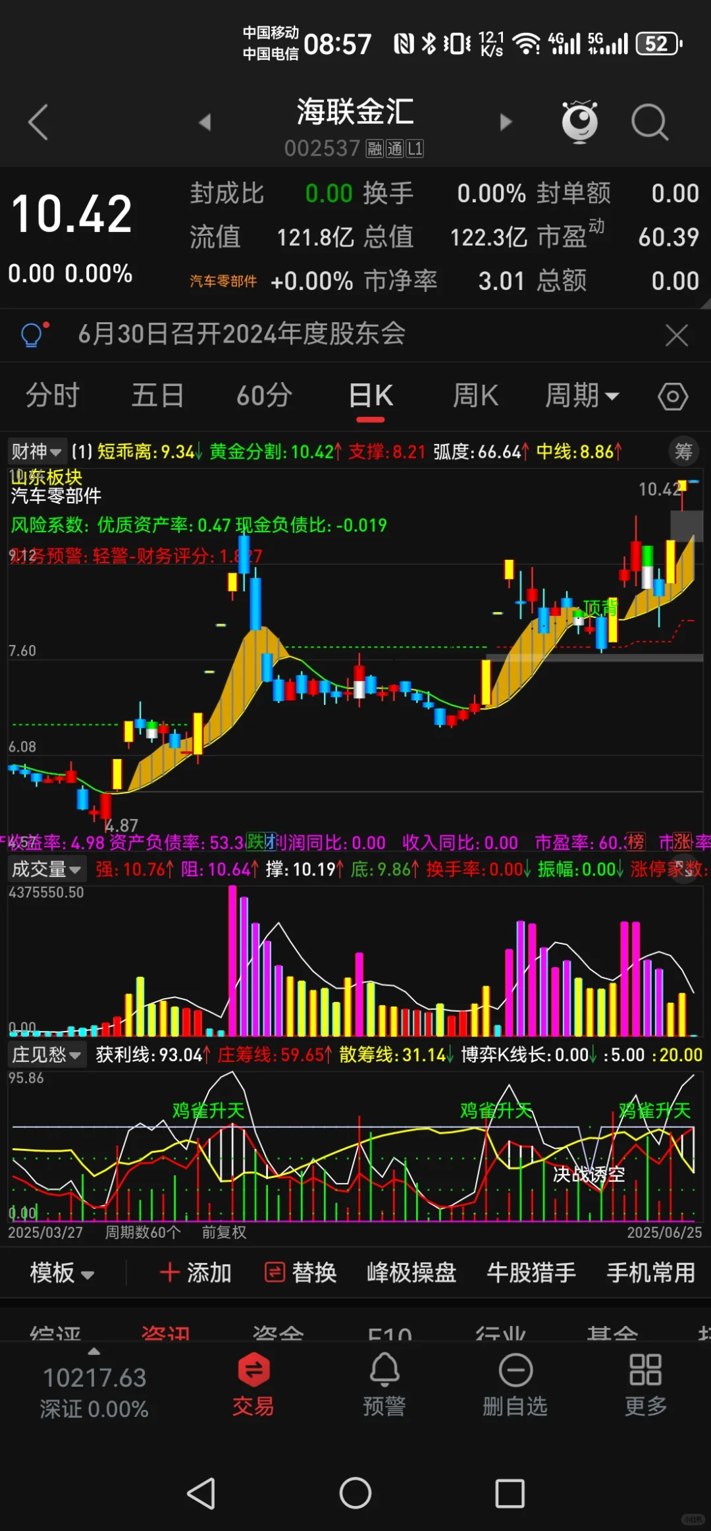Screen dimensions: 711x1531
Task: Tap the 替换 replace button
Action: tap(300, 1272)
